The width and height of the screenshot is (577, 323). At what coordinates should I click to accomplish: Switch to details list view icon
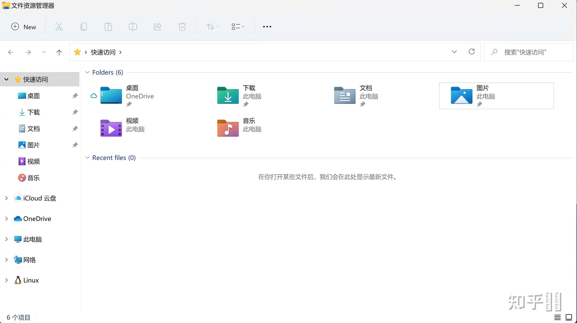pos(557,317)
